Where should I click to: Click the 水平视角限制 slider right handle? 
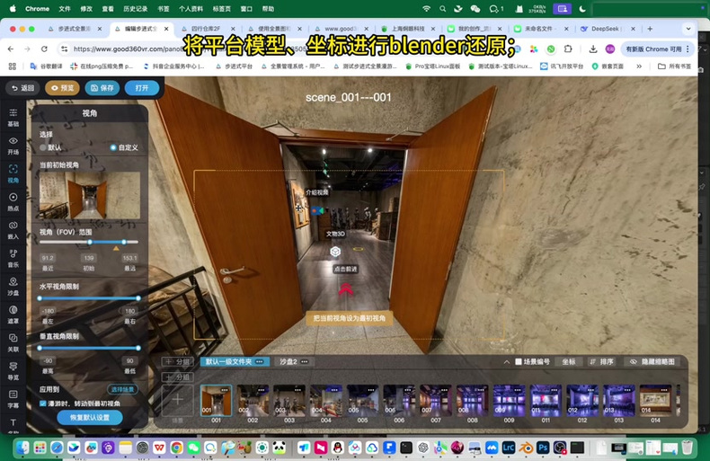click(x=138, y=298)
